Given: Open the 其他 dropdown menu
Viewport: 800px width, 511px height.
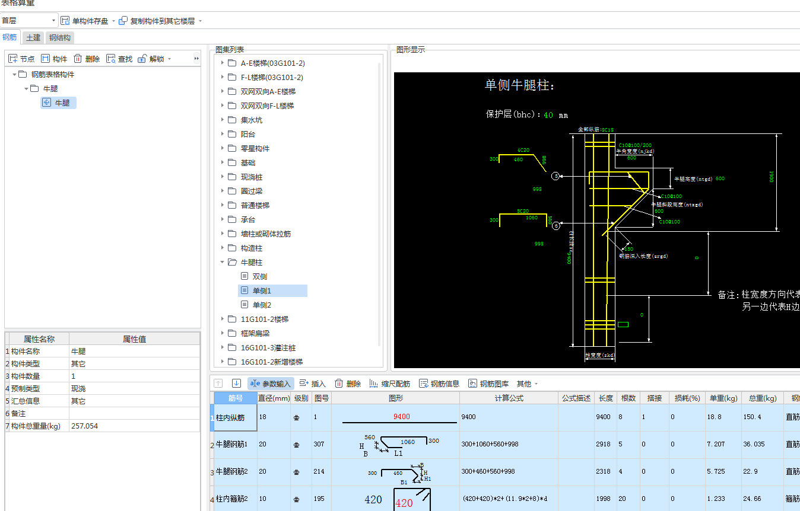Looking at the screenshot, I should (x=527, y=384).
